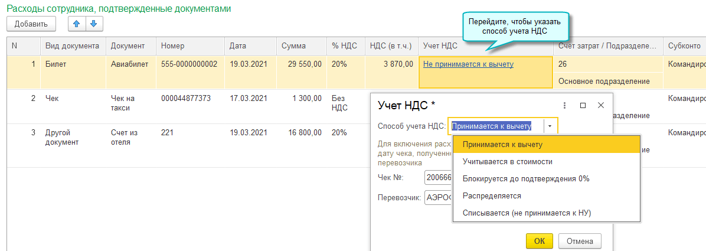Select 'Блокируется до подтверждения 0%' option
Image resolution: width=706 pixels, height=251 pixels.
526,178
